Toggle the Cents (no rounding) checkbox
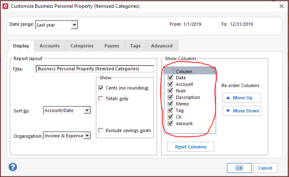Image resolution: width=289 pixels, height=177 pixels. click(x=101, y=88)
